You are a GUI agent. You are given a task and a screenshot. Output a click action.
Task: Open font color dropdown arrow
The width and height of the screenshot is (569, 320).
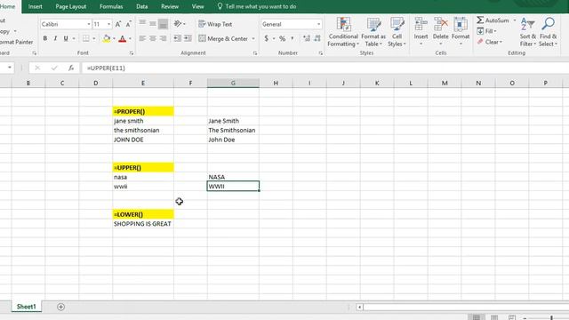[130, 38]
